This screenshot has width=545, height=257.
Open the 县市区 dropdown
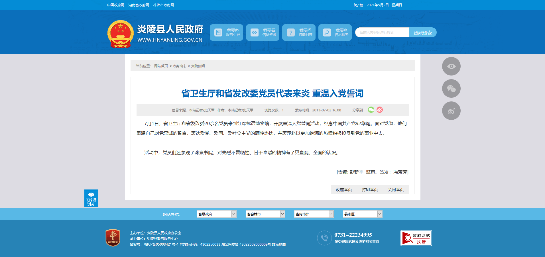coord(363,214)
